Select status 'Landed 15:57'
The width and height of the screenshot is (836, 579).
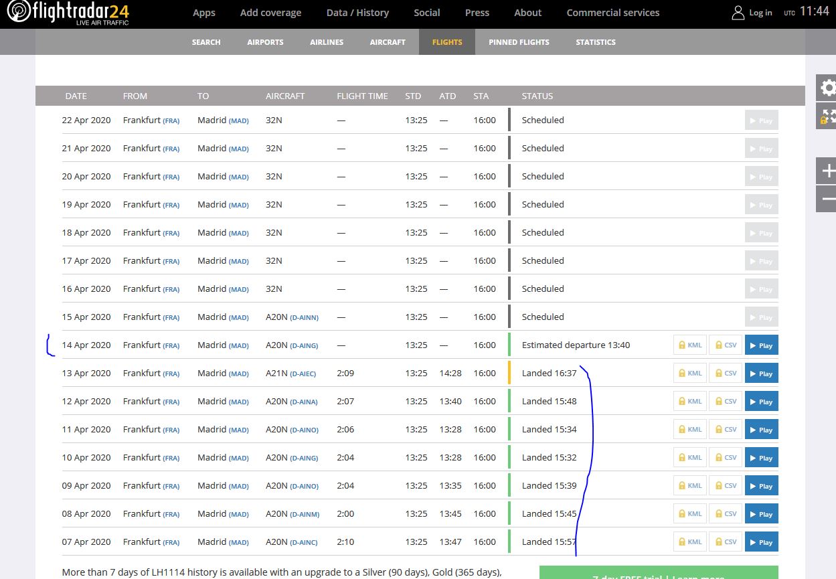click(x=549, y=542)
